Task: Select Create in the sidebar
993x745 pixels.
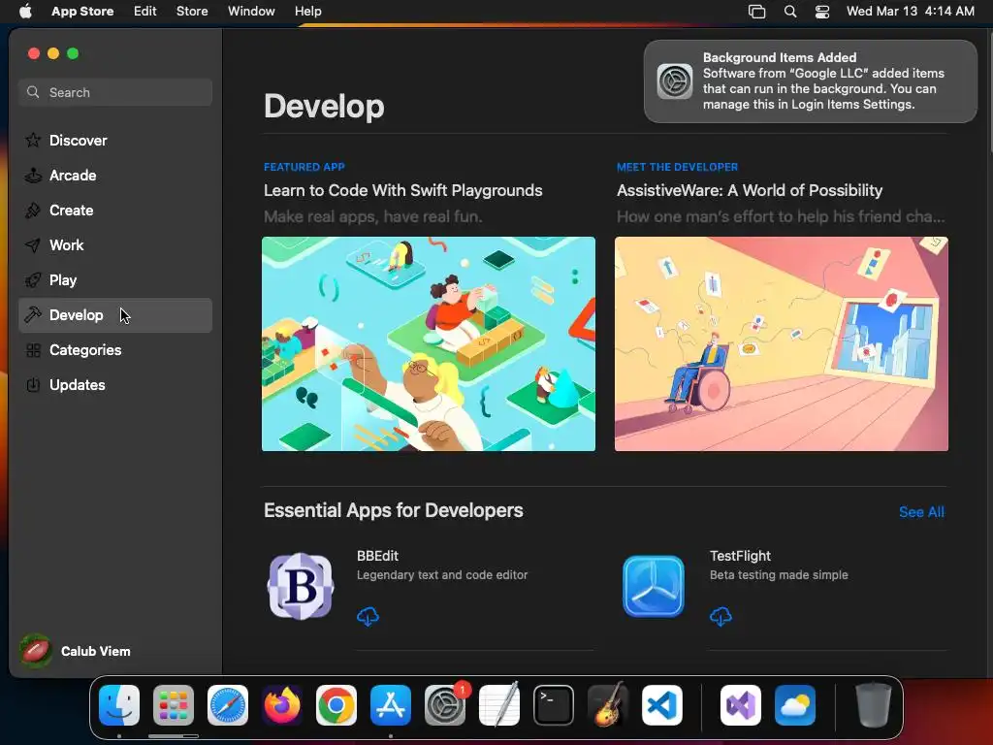Action: click(115, 211)
